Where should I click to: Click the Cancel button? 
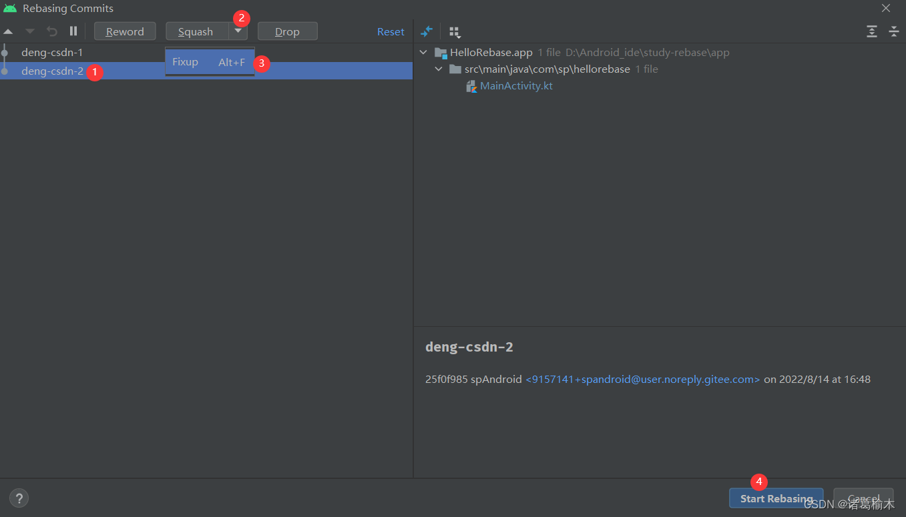[863, 498]
